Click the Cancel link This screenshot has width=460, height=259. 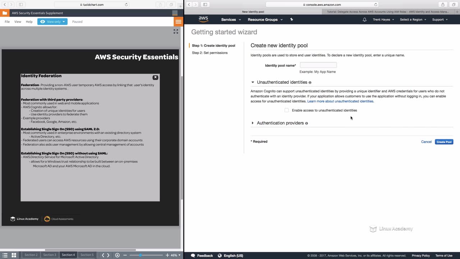tap(426, 142)
